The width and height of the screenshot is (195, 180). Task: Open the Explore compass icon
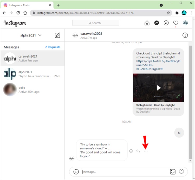pyautogui.click(x=166, y=23)
